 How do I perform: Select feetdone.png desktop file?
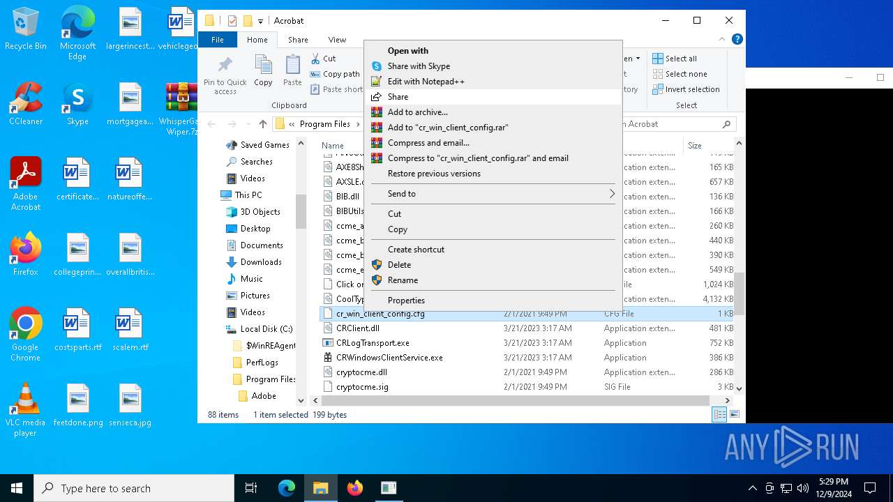coord(77,405)
